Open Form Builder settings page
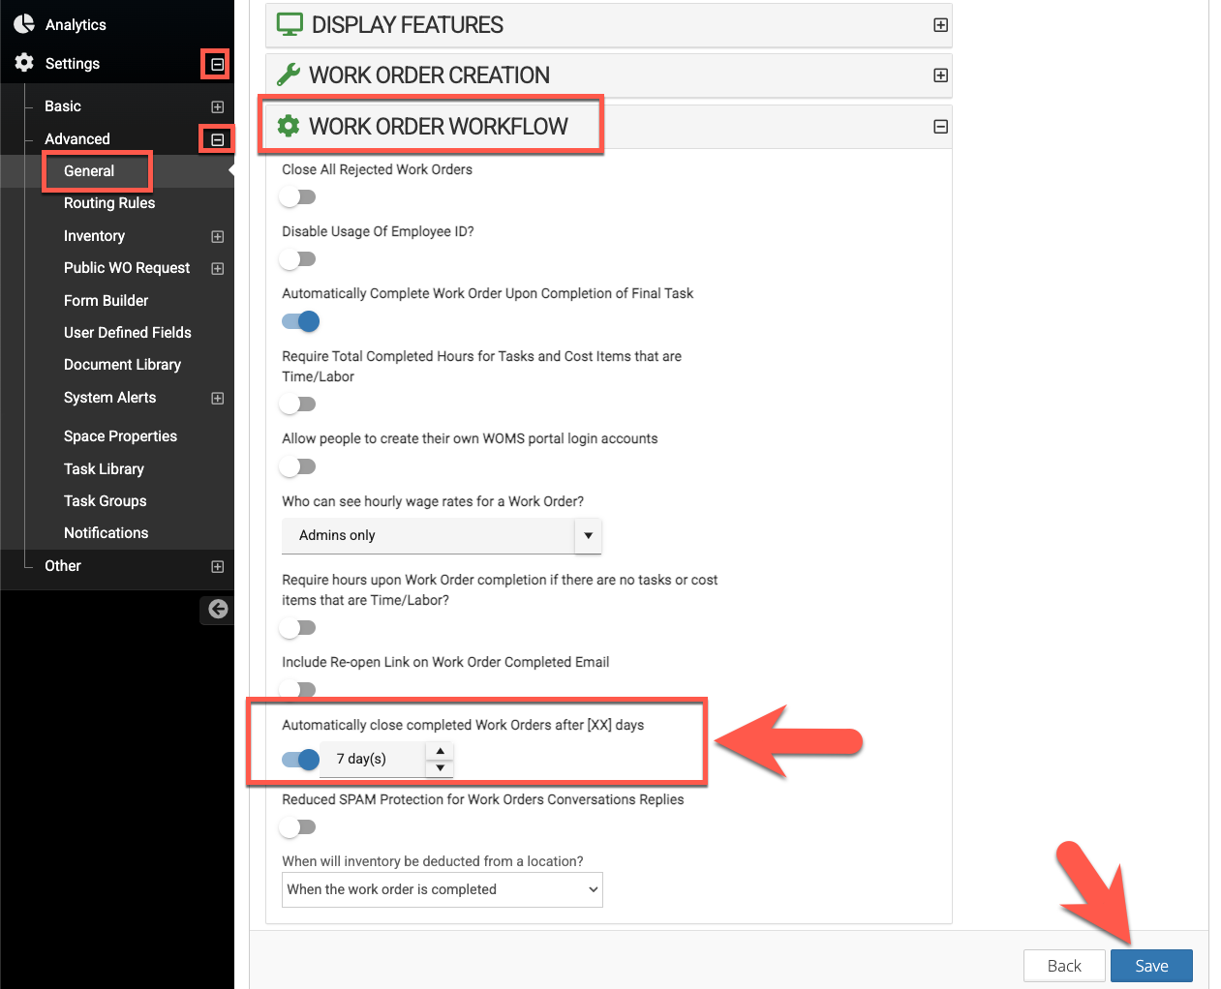 [x=107, y=301]
